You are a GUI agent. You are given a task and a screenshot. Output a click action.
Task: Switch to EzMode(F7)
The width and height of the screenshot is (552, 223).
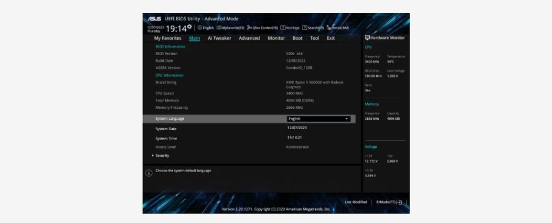(389, 202)
